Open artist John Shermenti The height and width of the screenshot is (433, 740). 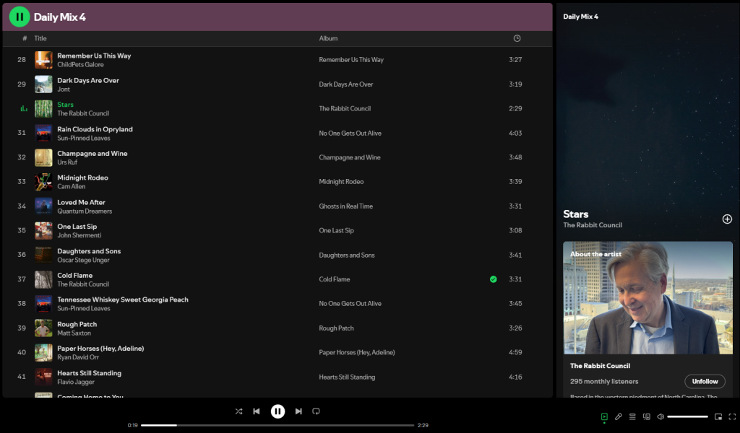coord(79,235)
